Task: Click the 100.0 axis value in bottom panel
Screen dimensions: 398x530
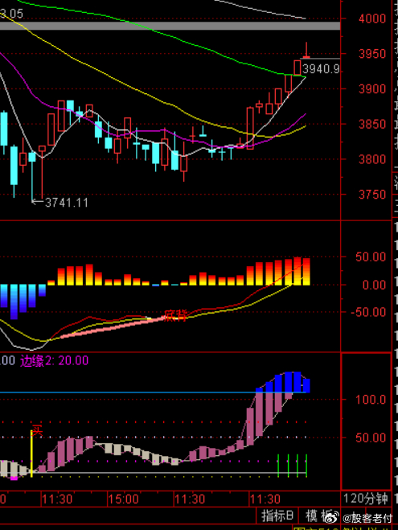Action: 371,400
